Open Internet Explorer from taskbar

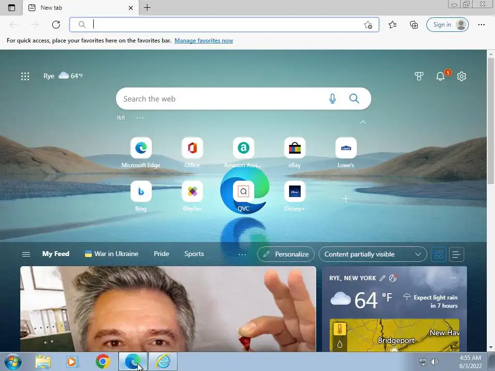coord(163,361)
